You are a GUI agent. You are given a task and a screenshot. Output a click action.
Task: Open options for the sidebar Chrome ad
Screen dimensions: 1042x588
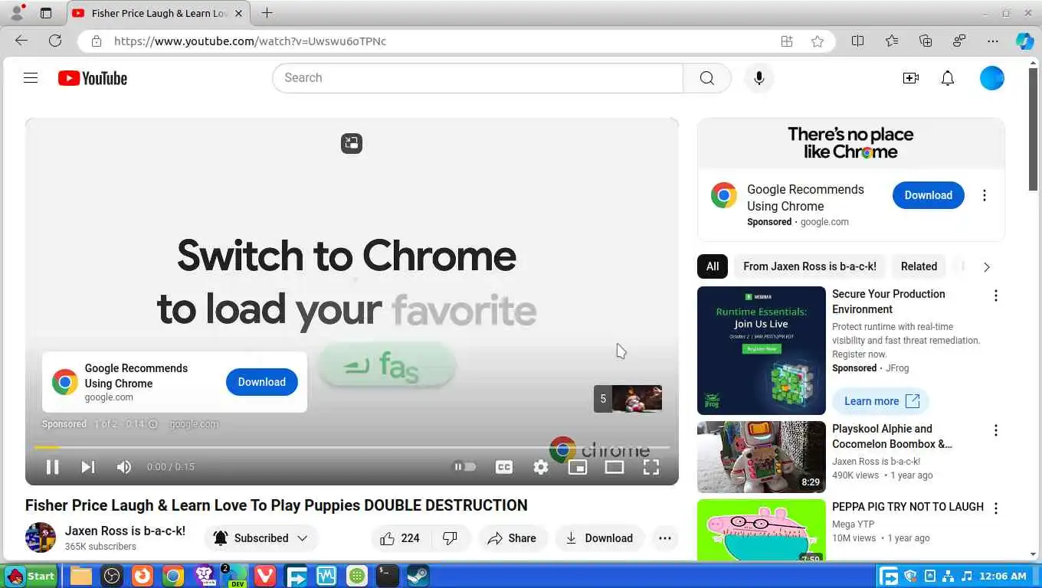point(985,195)
